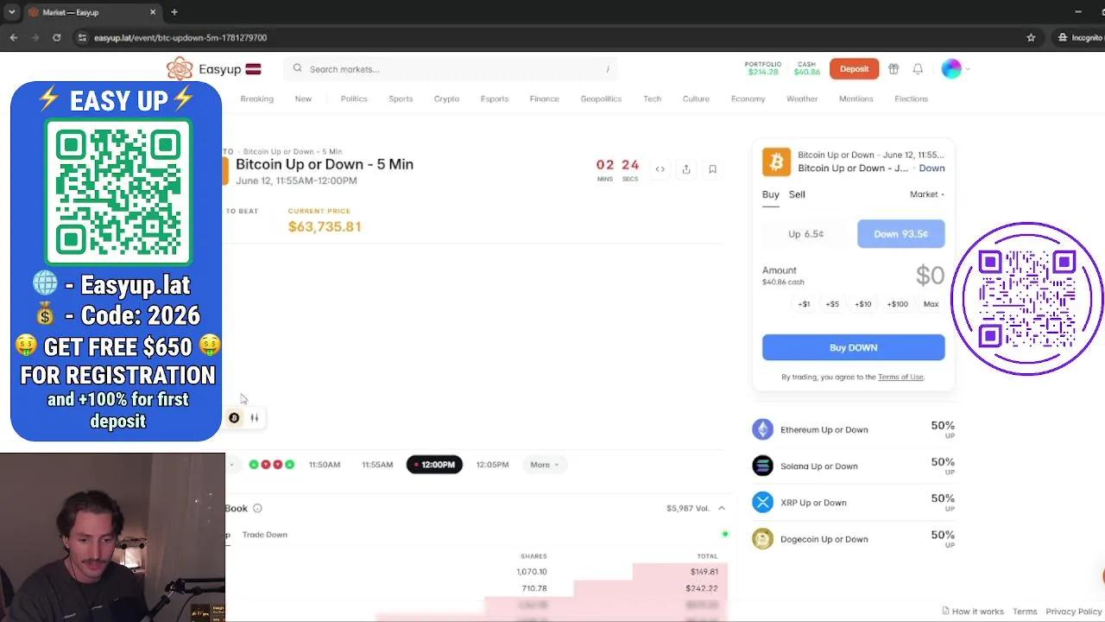Click the search magnifier icon
The width and height of the screenshot is (1105, 622).
298,69
